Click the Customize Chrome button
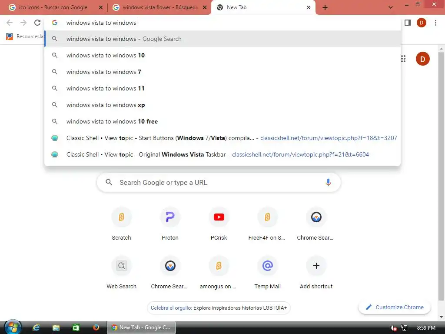The height and width of the screenshot is (334, 445). pos(395,307)
